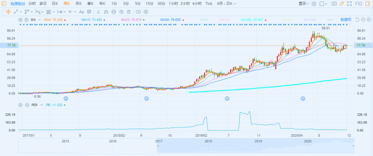Switch to the 分时 intraday tab
Viewport: 373px width, 156px height.
(32, 3)
